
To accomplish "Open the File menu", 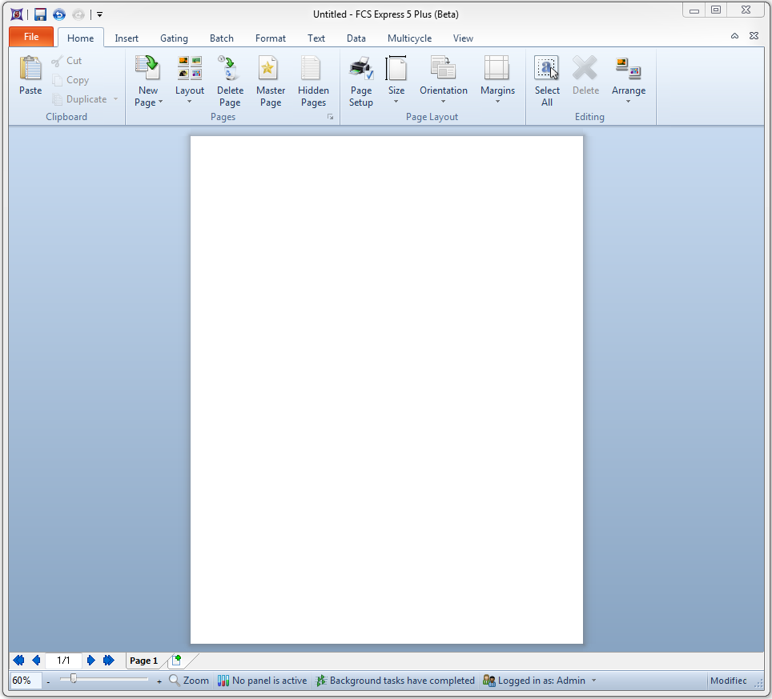I will click(31, 37).
